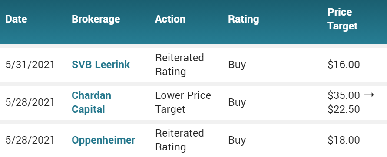This screenshot has width=387, height=157.
Task: Select the Chardan Capital 5/28/2021 date cell
Action: coord(30,102)
